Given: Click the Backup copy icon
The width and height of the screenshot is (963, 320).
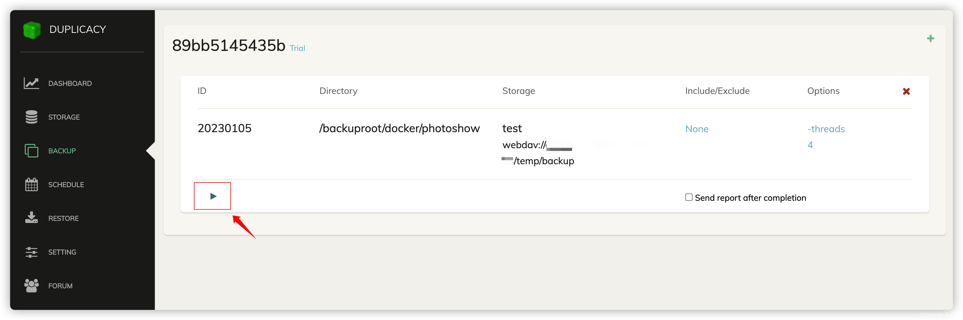Looking at the screenshot, I should tap(32, 150).
